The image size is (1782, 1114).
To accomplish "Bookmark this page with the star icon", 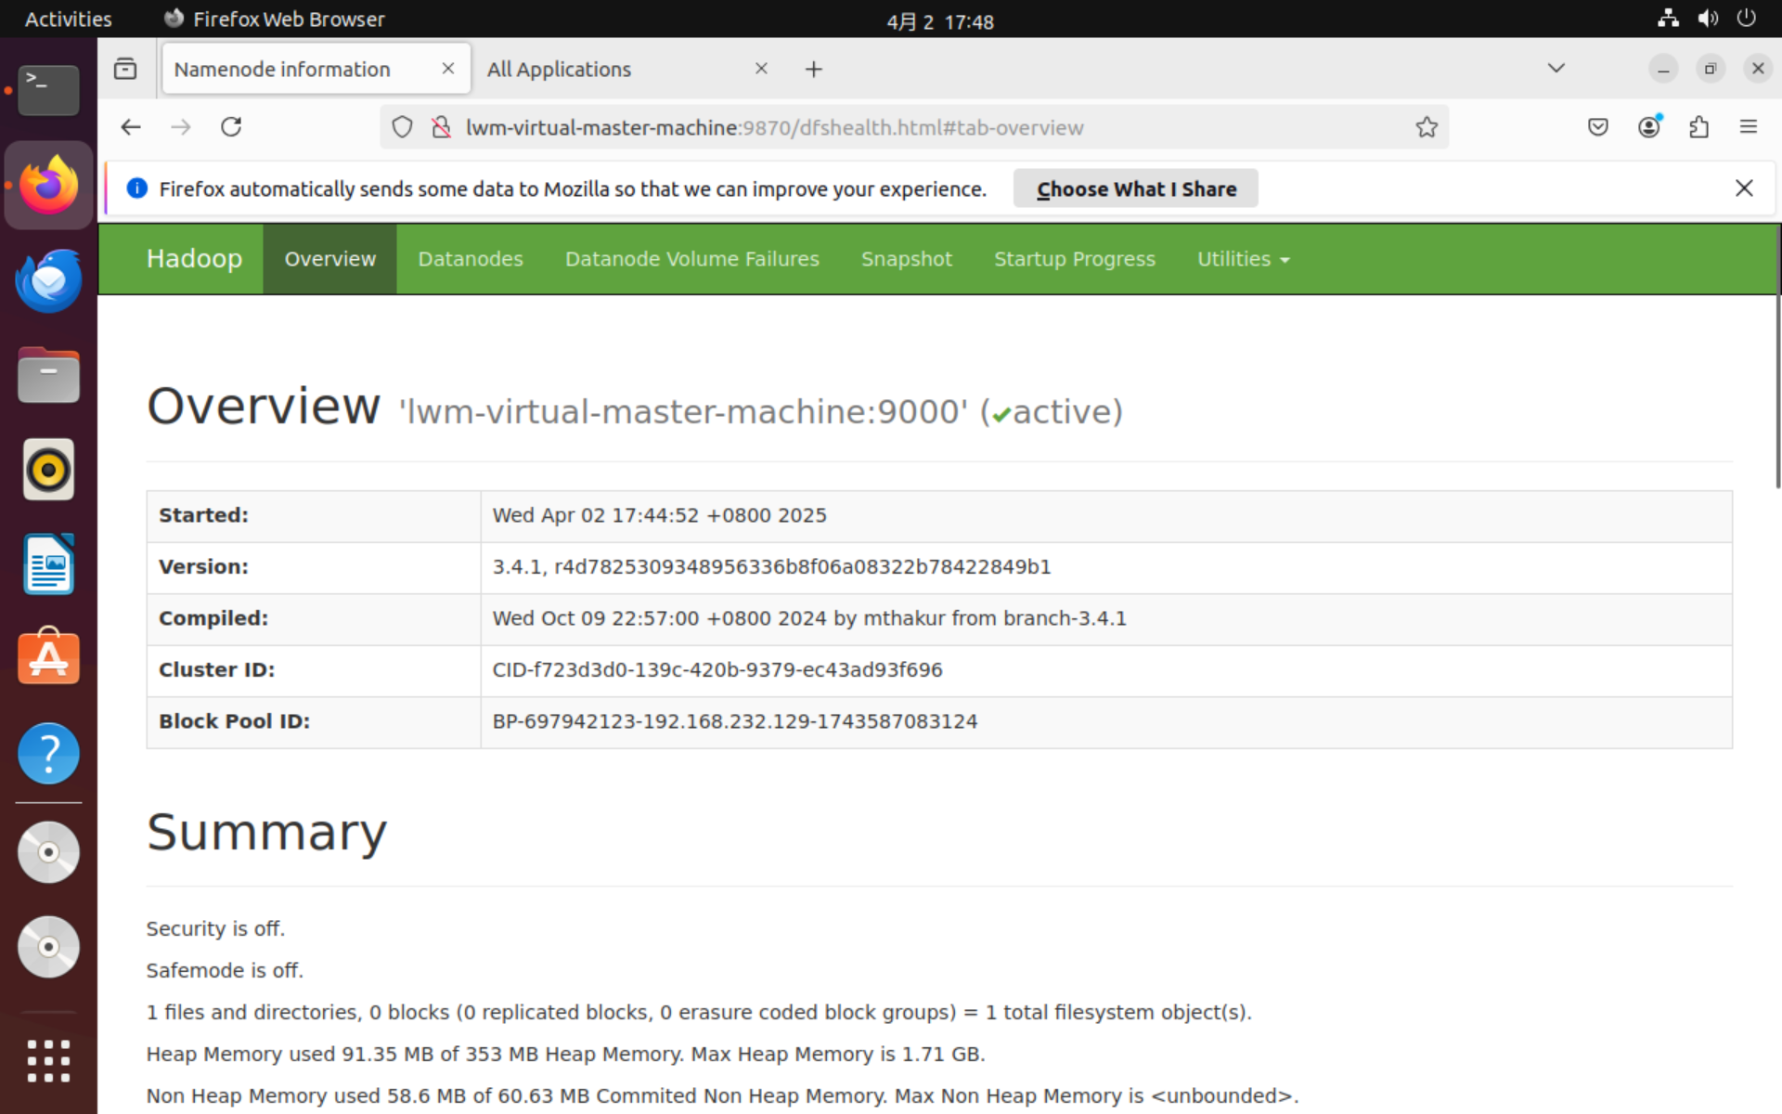I will point(1427,127).
